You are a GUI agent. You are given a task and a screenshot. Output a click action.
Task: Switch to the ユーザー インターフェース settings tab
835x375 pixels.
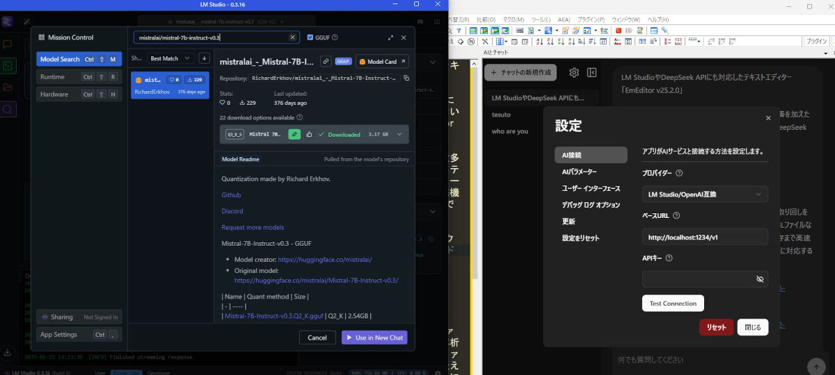coord(591,188)
